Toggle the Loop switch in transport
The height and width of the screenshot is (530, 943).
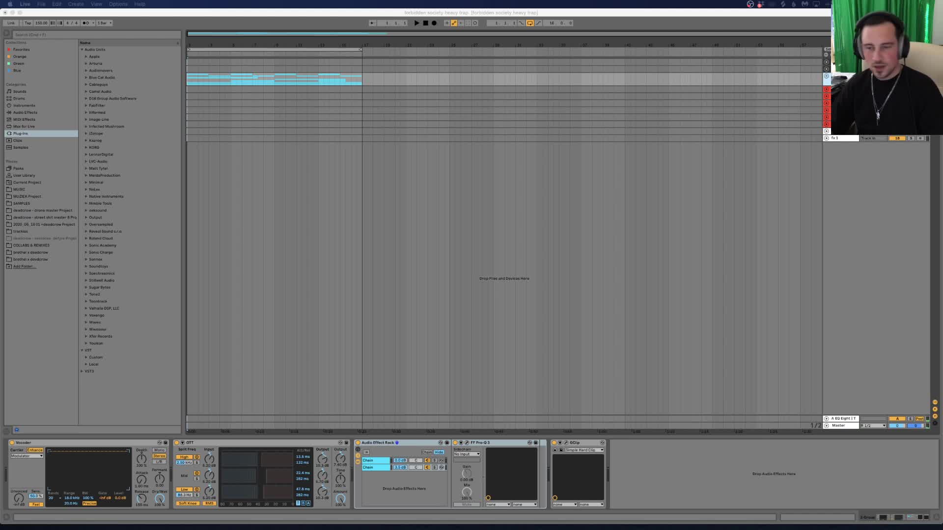pyautogui.click(x=530, y=23)
